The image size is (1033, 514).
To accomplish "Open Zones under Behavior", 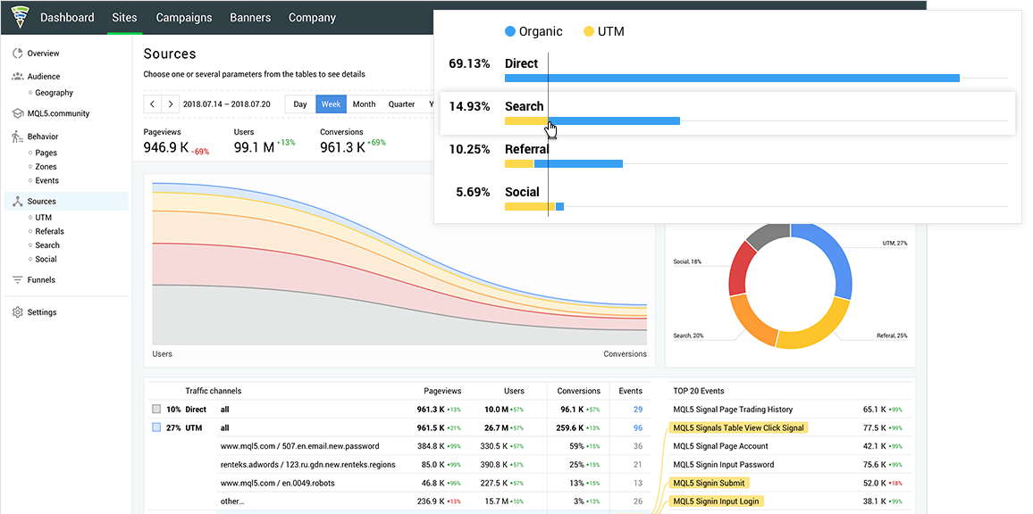I will coord(46,167).
